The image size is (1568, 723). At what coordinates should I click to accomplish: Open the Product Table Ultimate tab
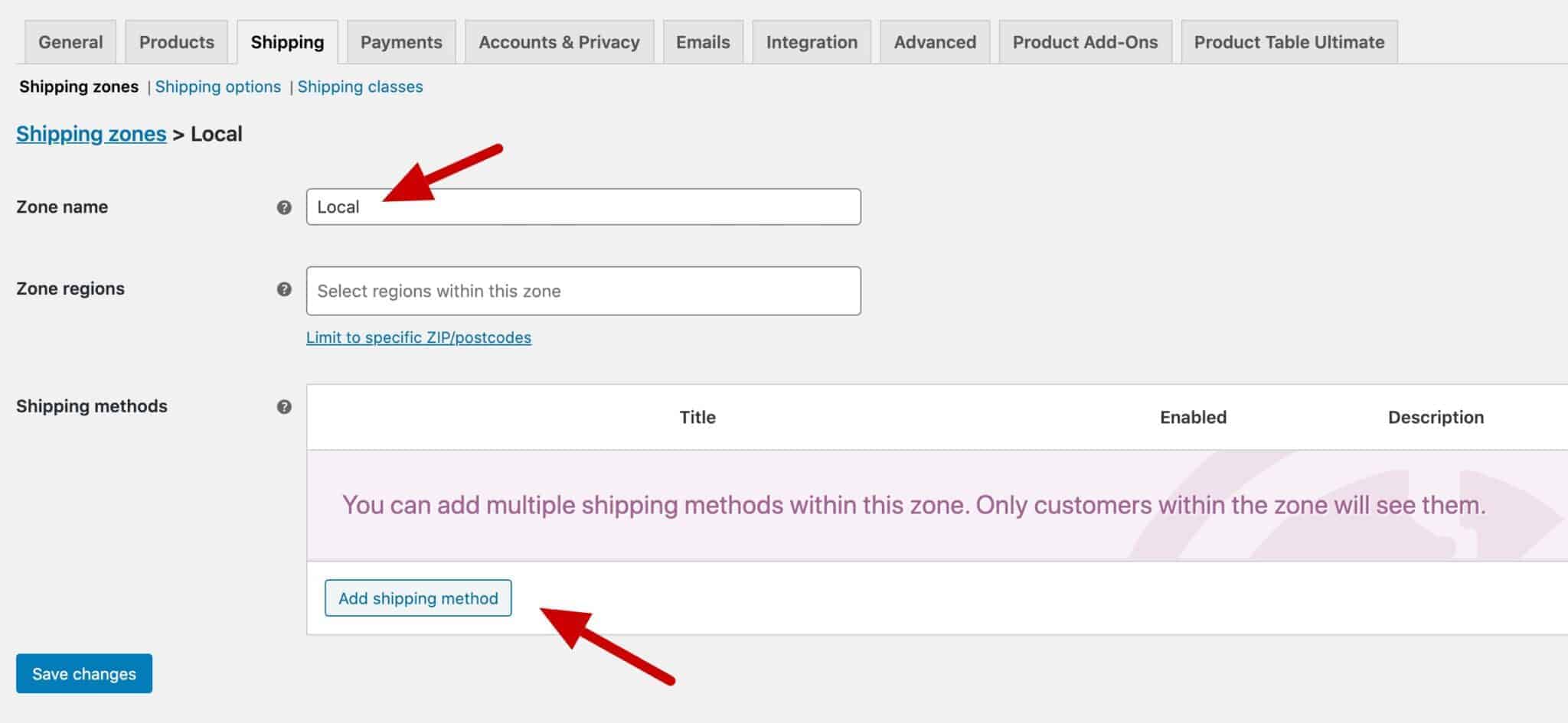point(1289,42)
